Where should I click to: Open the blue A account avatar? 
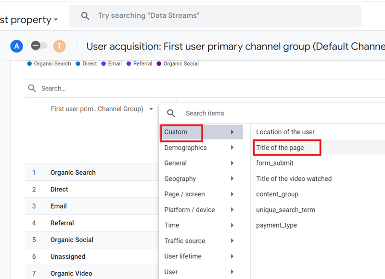pyautogui.click(x=16, y=46)
